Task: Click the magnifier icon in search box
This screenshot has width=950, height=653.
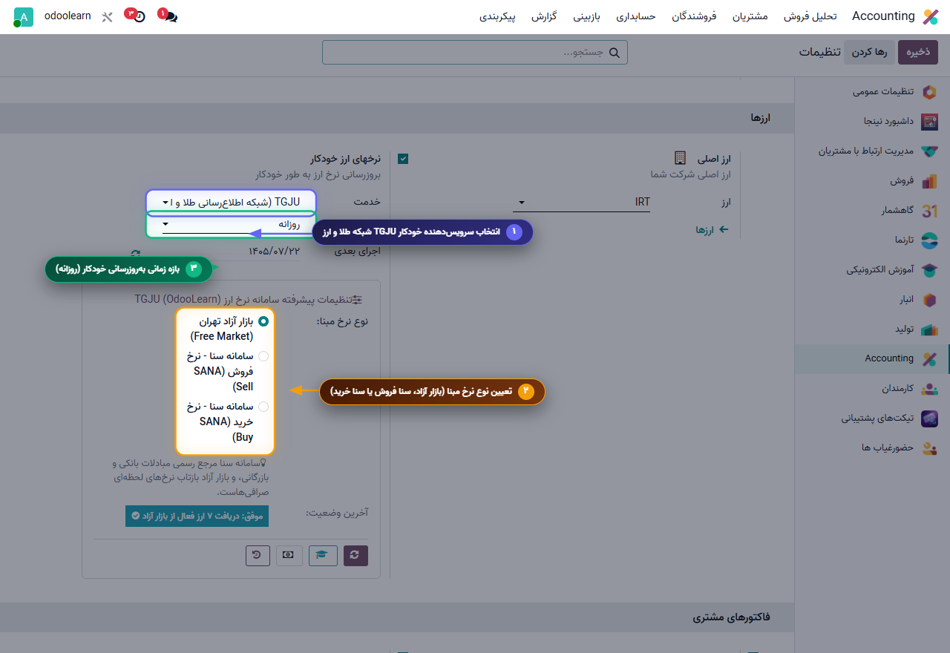Action: pos(615,53)
